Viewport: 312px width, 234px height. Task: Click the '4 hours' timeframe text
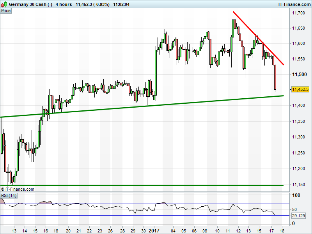(64, 4)
